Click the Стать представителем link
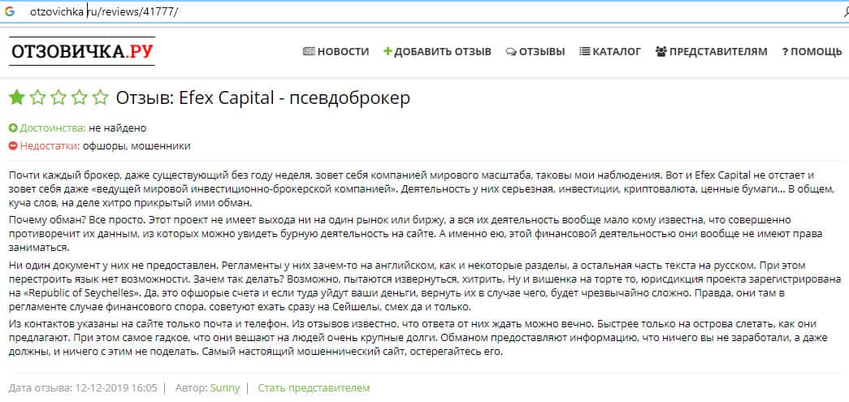Image resolution: width=849 pixels, height=402 pixels. (x=314, y=388)
